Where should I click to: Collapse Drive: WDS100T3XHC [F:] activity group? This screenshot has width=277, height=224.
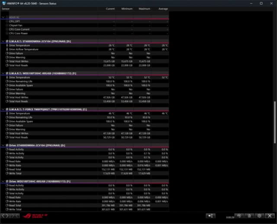tap(3, 181)
